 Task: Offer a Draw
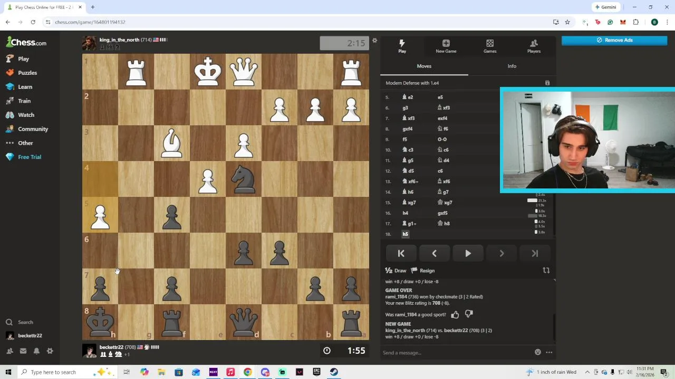pyautogui.click(x=396, y=271)
